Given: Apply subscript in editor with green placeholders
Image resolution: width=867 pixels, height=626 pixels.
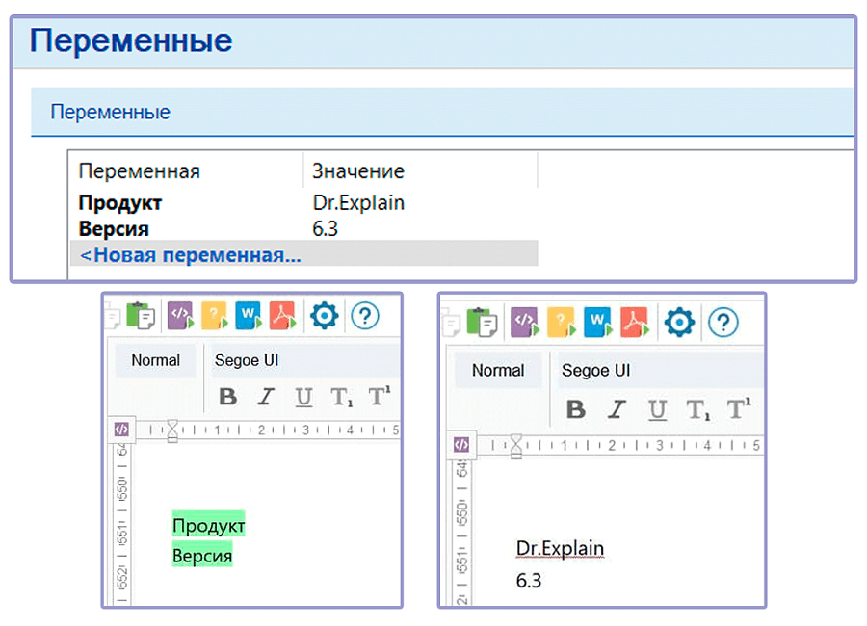Looking at the screenshot, I should [x=341, y=397].
